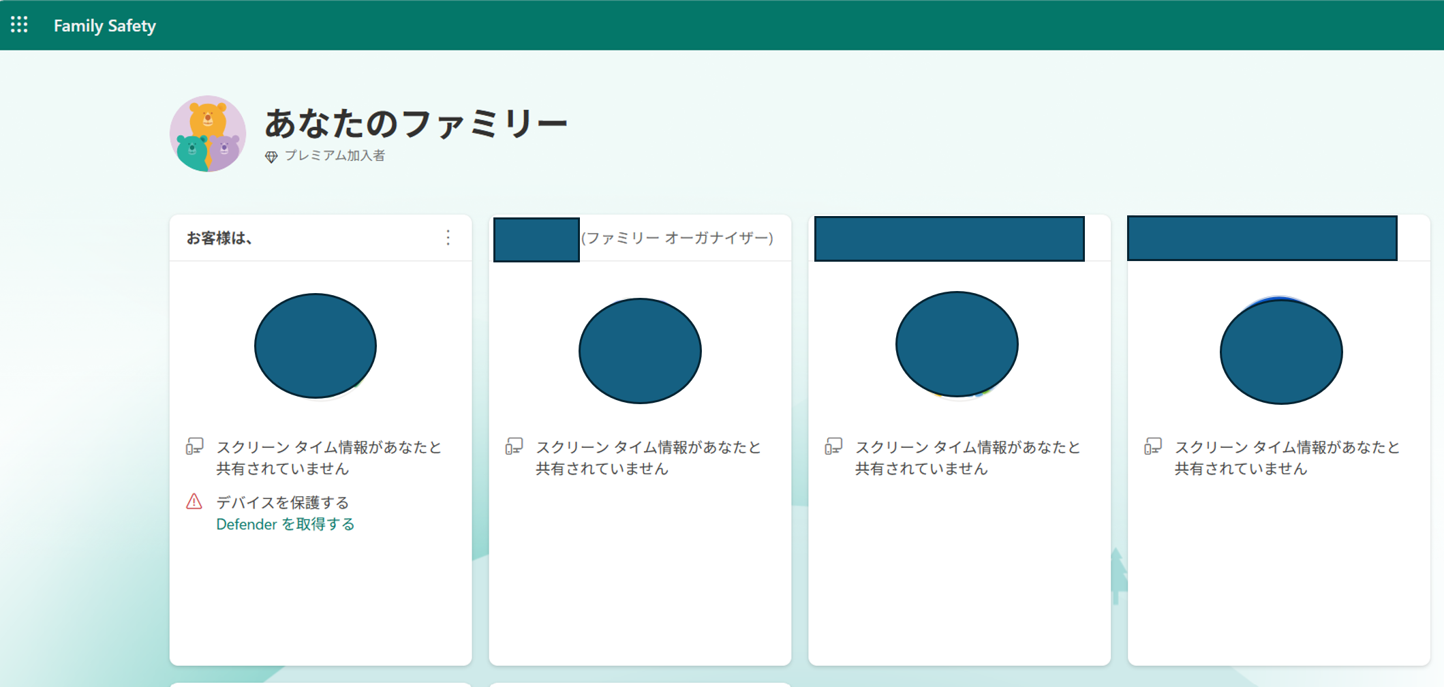Open the app launcher grid icon
The width and height of the screenshot is (1444, 687).
tap(19, 25)
